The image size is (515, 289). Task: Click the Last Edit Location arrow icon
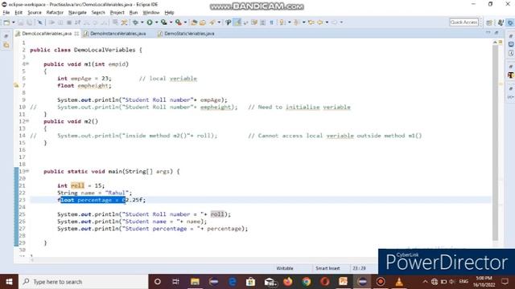pyautogui.click(x=311, y=22)
